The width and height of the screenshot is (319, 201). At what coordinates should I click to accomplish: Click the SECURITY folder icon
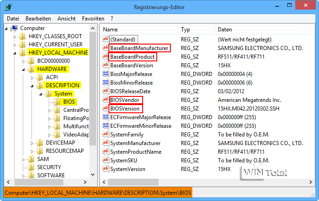pos(31,167)
